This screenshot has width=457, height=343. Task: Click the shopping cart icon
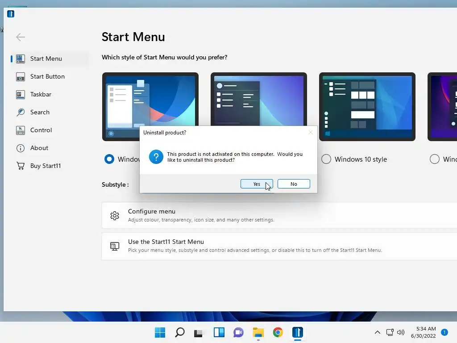(21, 166)
